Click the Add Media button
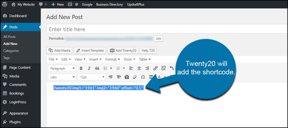This screenshot has width=288, height=128. coord(59,51)
